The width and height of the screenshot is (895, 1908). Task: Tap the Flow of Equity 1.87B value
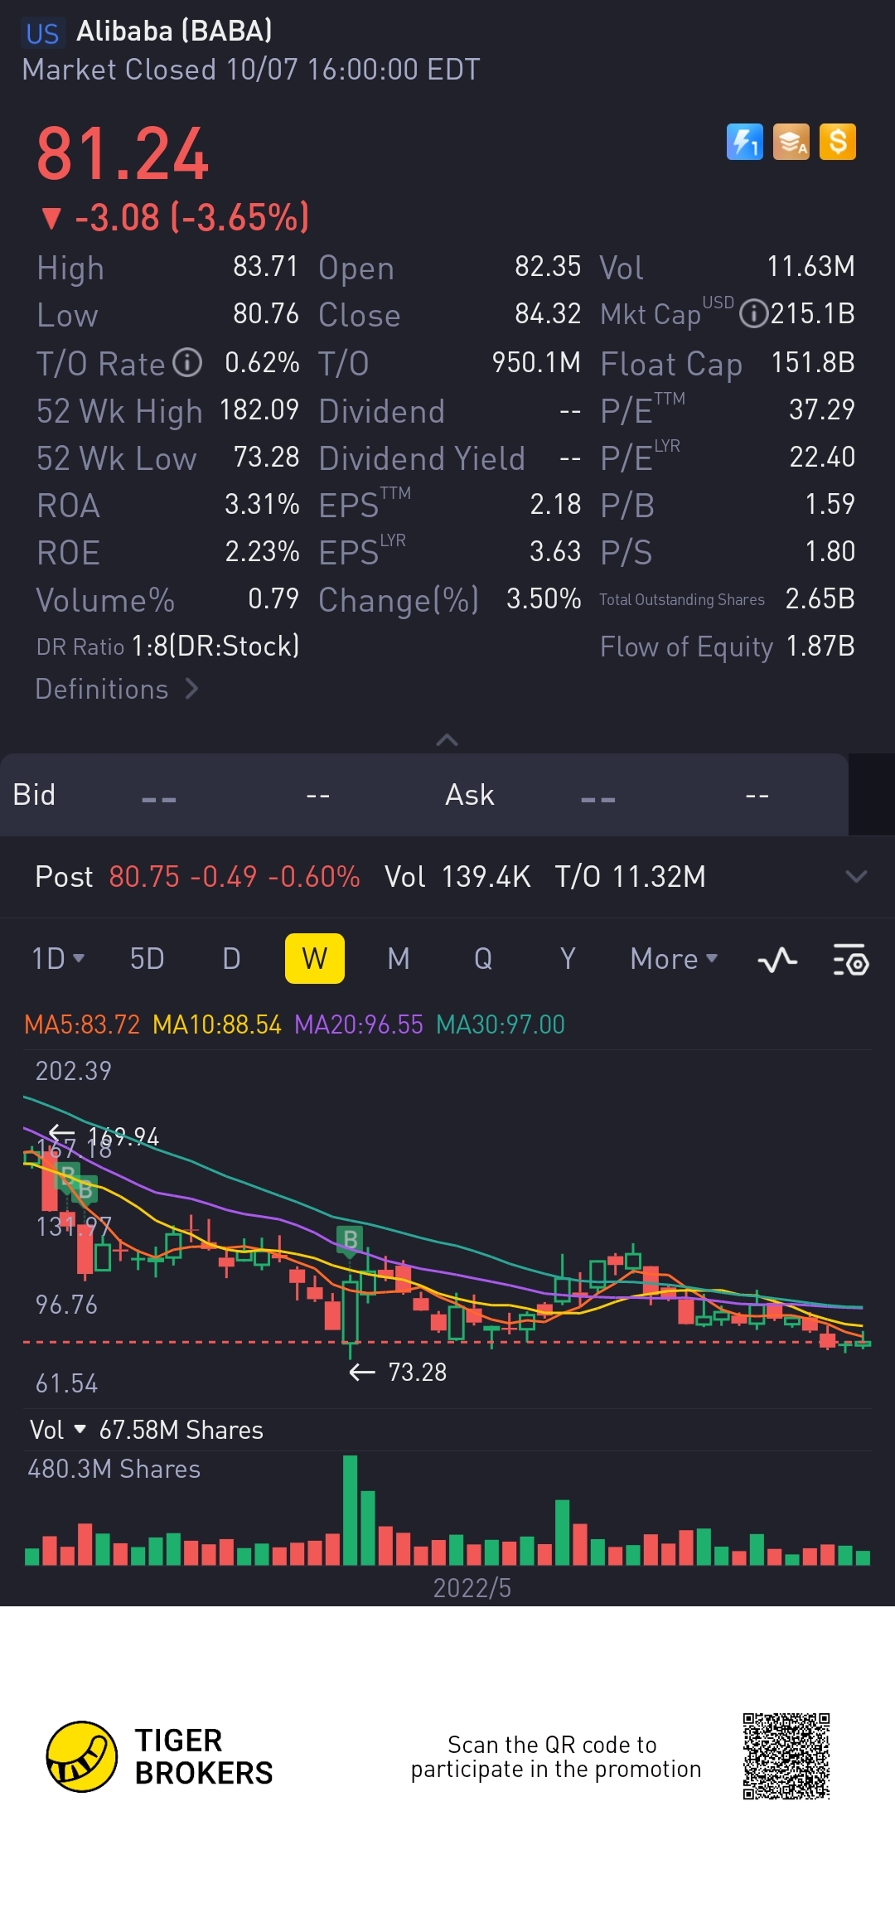[820, 646]
